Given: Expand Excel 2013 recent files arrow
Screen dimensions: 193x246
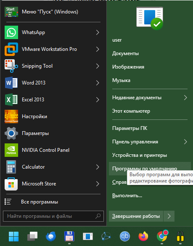Looking at the screenshot, I should [98, 100].
